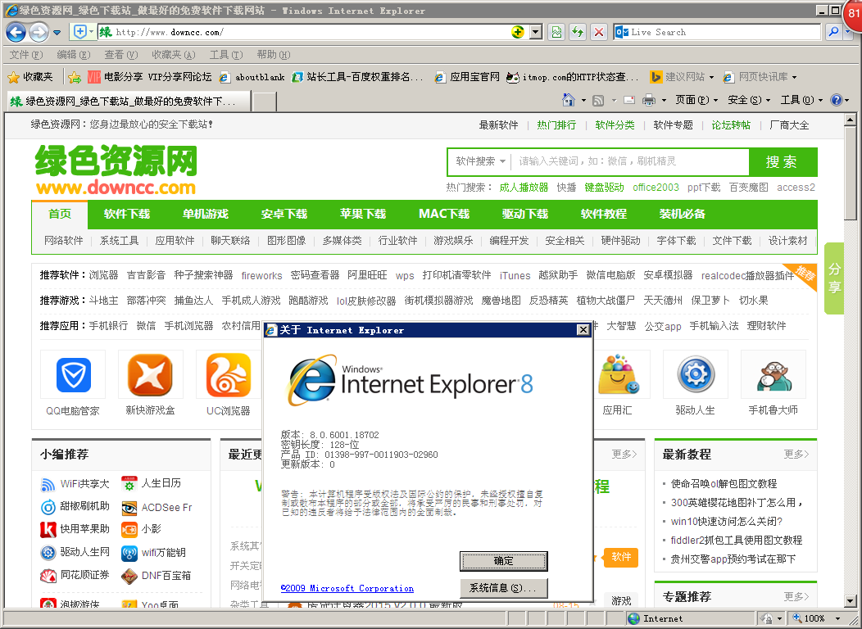This screenshot has height=629, width=862.
Task: Click the ©2009 Microsoft Corporation link
Action: click(347, 588)
